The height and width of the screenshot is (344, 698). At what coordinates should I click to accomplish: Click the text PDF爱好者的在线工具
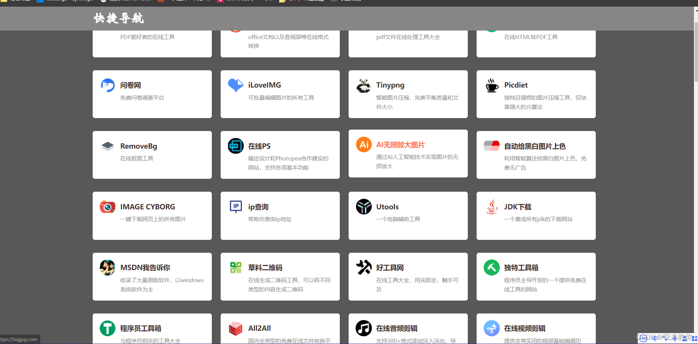click(x=147, y=37)
